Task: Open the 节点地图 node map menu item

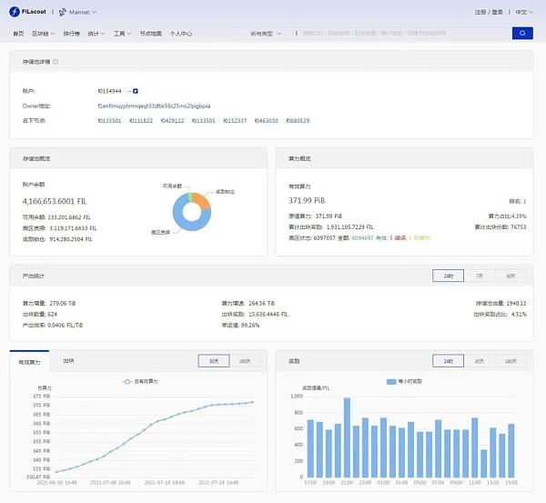Action: 151,34
